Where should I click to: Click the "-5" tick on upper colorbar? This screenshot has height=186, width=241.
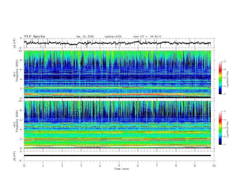click(224, 78)
